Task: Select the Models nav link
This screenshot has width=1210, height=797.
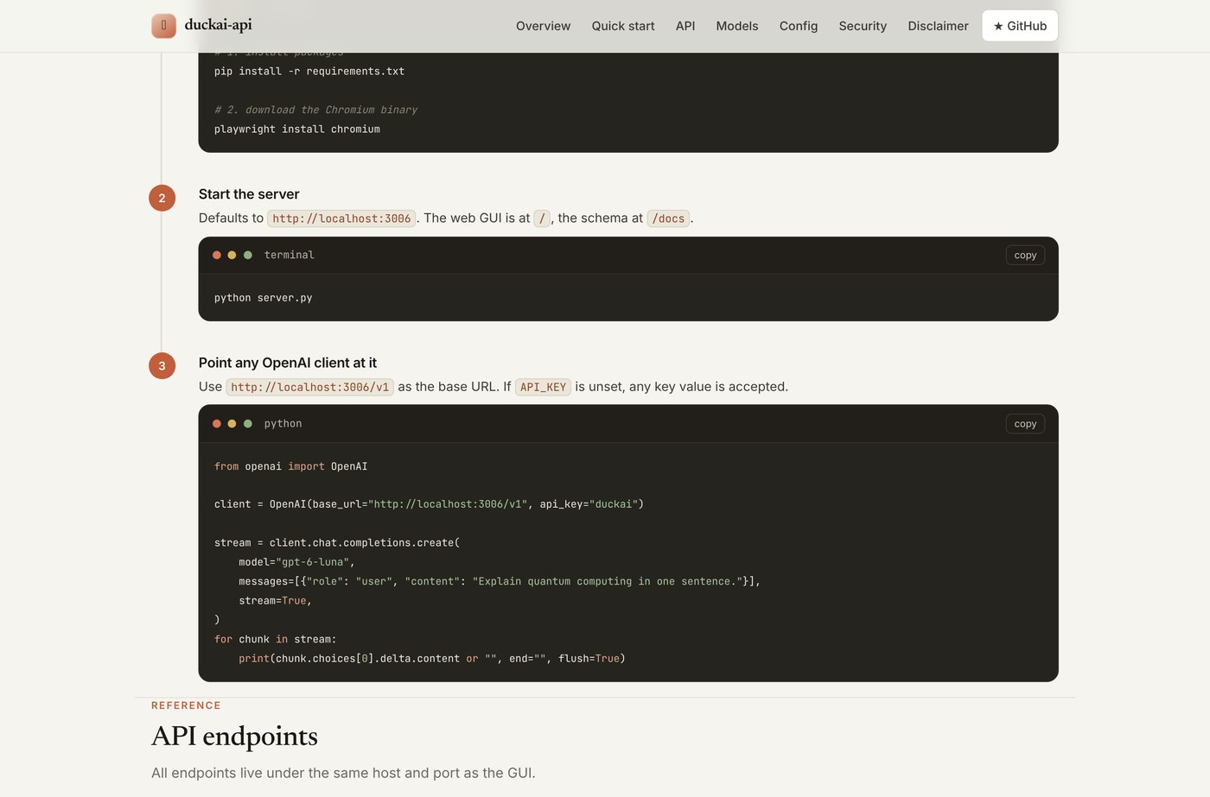Action: [737, 26]
